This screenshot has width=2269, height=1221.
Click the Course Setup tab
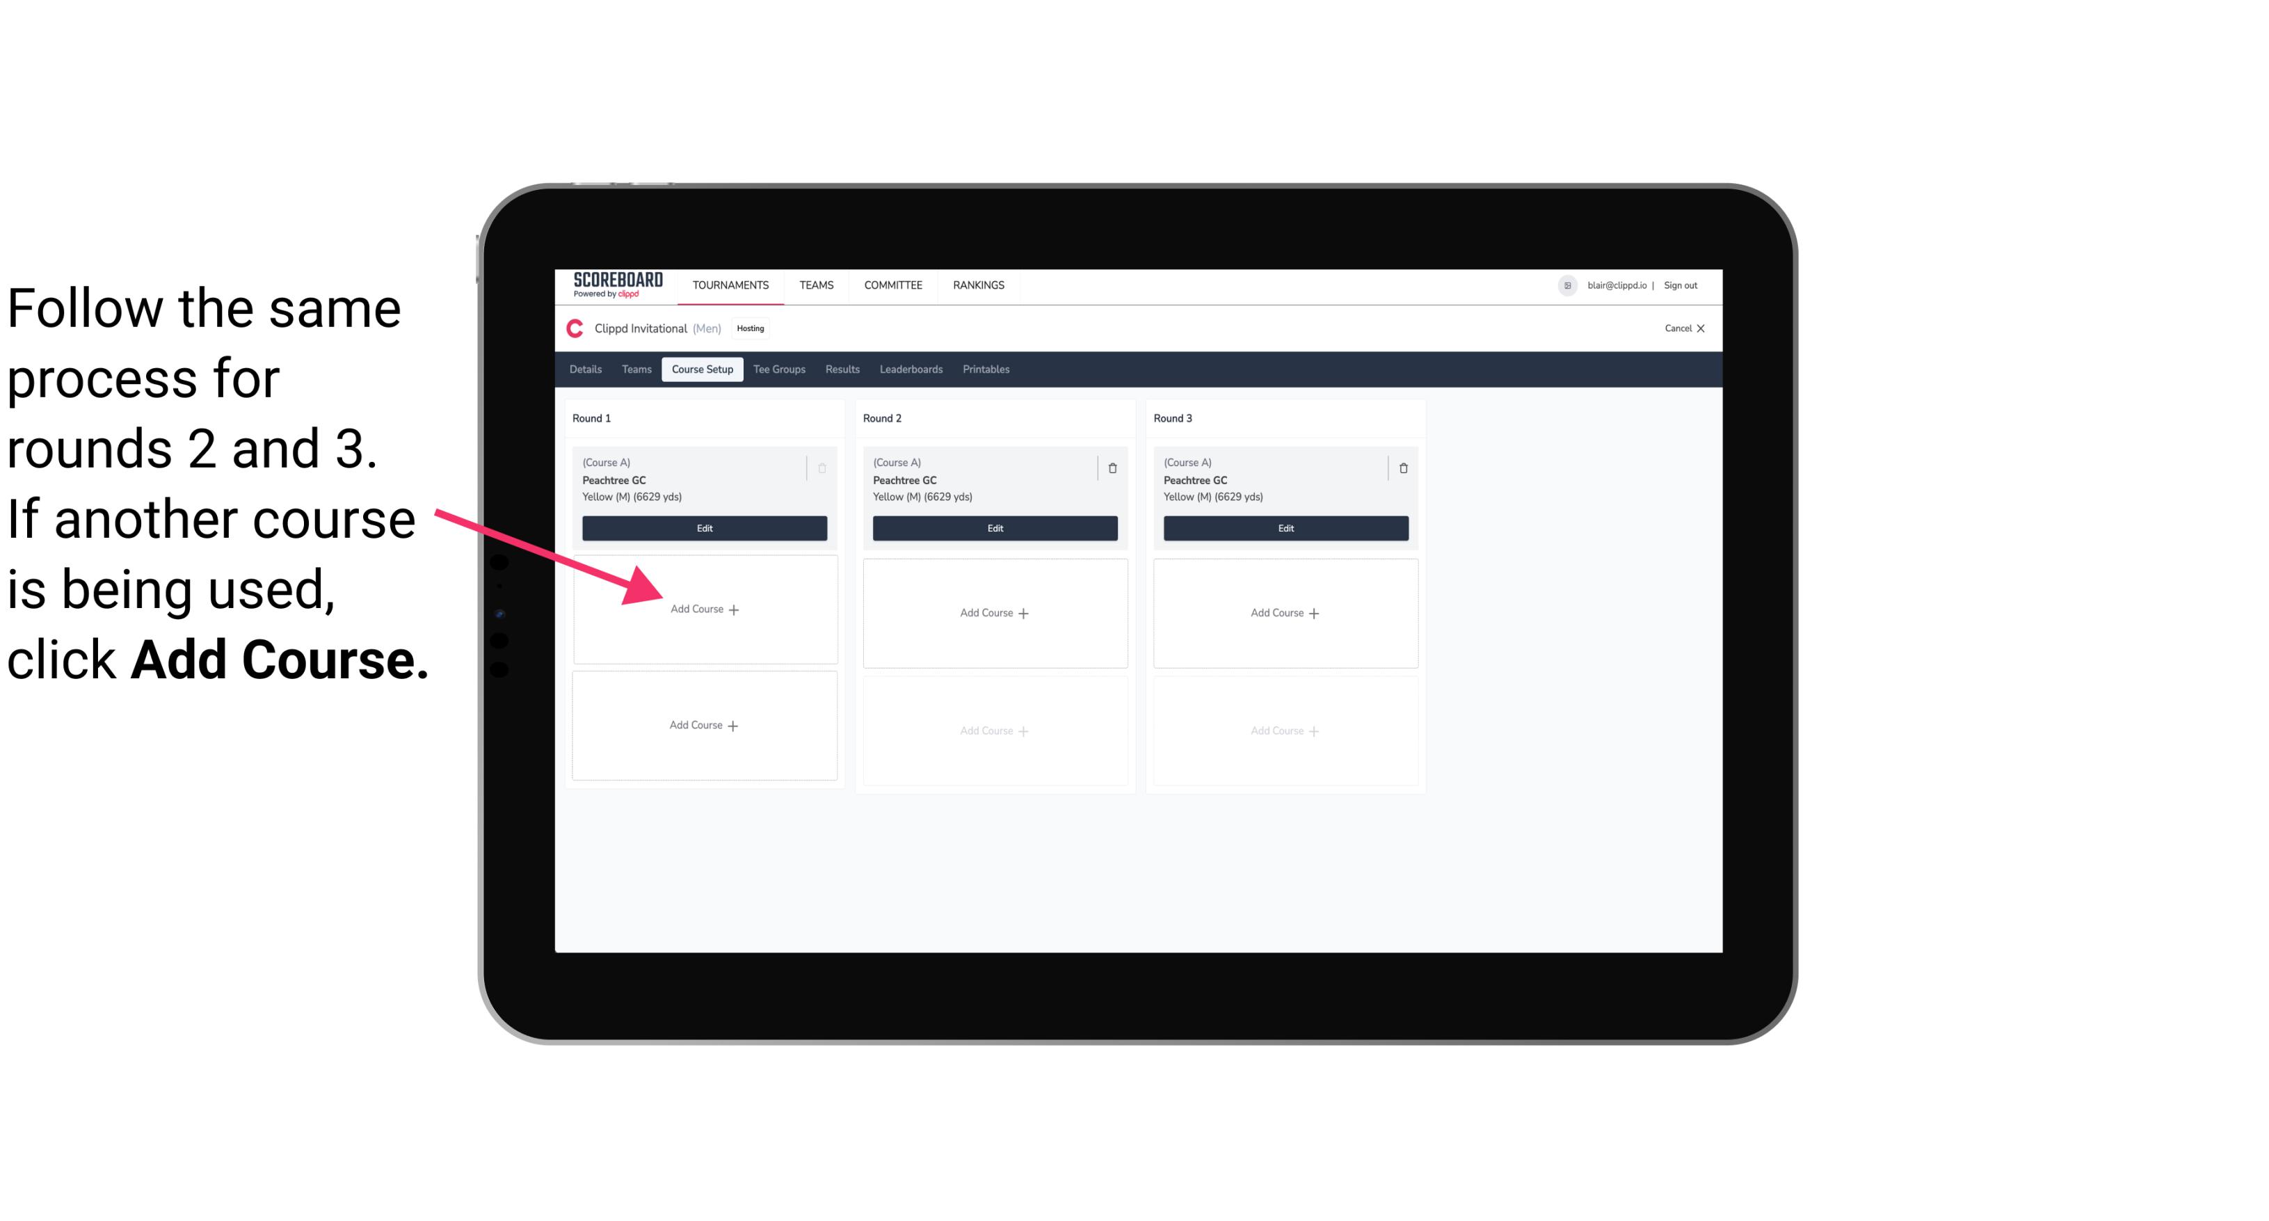[702, 369]
